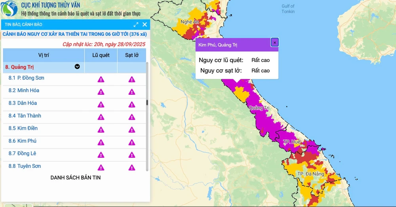
Task: Click the Lũ quét column header
Action: (x=101, y=55)
